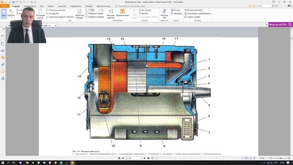Insert a link (Ссылка)
Screen dimensions: 293x165
tap(175, 10)
